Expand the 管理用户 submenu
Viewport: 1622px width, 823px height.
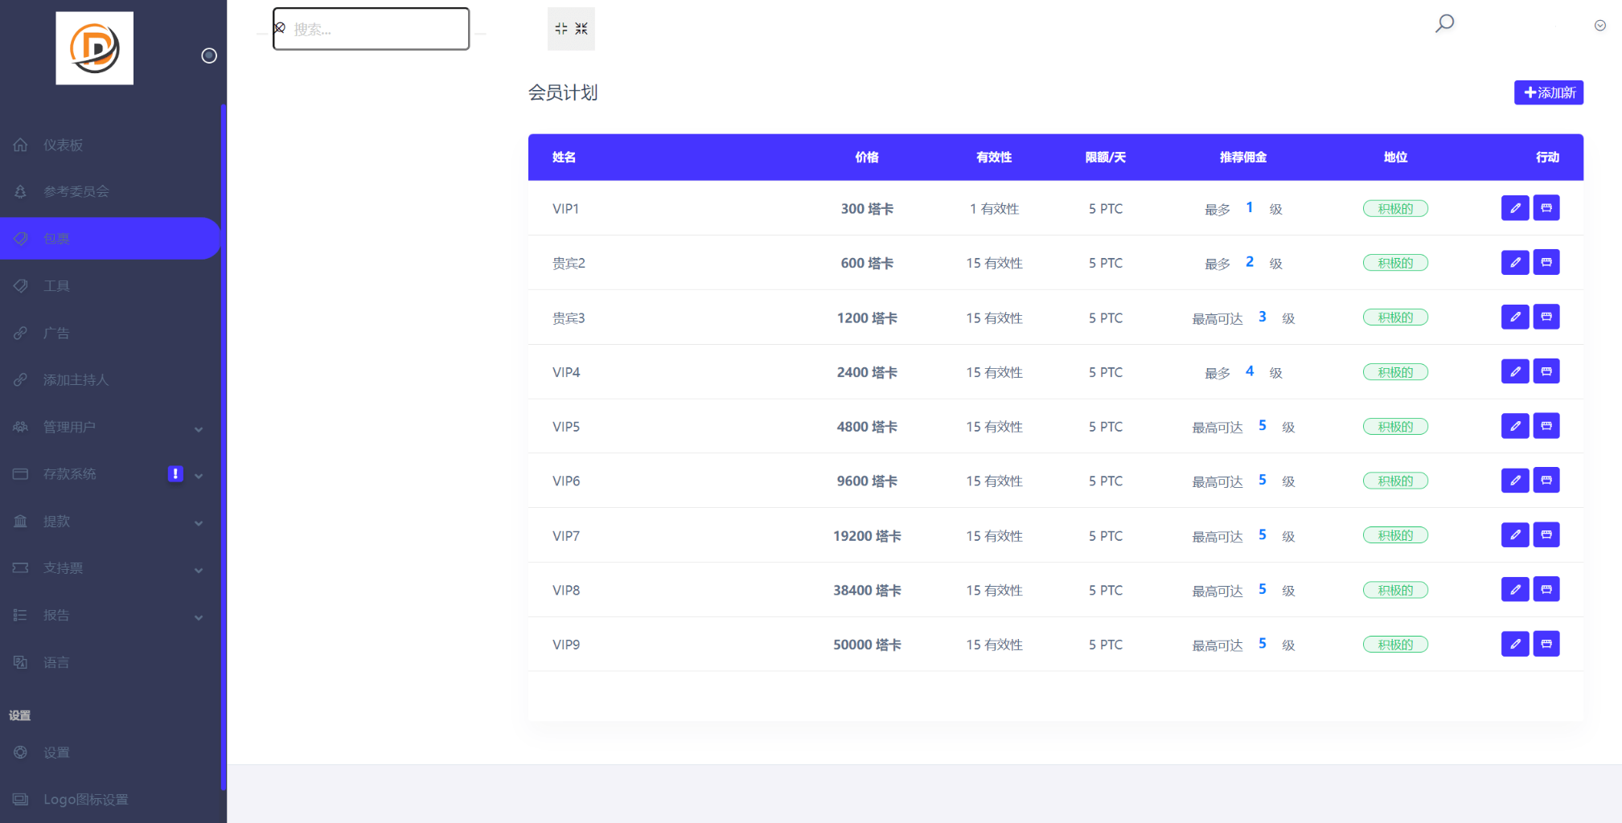[x=199, y=429]
